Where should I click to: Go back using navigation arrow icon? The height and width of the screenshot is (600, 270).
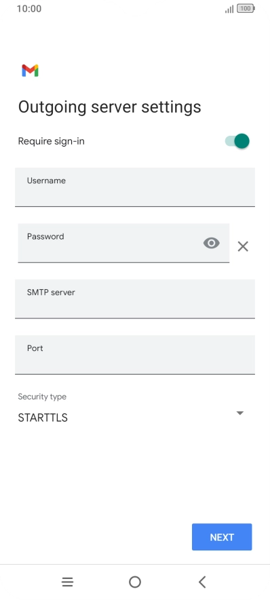pos(202,582)
